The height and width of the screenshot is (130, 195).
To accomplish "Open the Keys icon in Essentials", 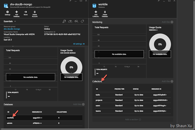I will click(x=64, y=21).
